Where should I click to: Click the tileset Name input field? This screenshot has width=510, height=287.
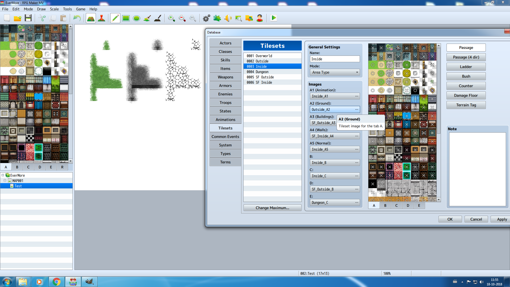pos(335,59)
